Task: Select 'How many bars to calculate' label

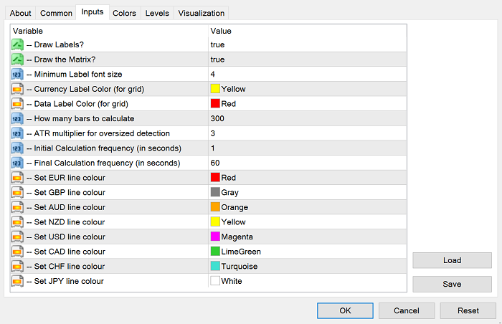Action: pos(84,118)
